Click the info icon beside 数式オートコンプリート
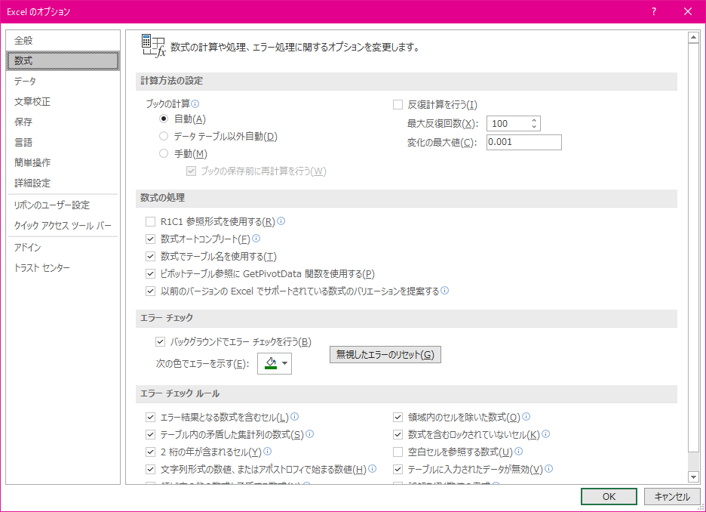The height and width of the screenshot is (512, 706). tap(256, 239)
